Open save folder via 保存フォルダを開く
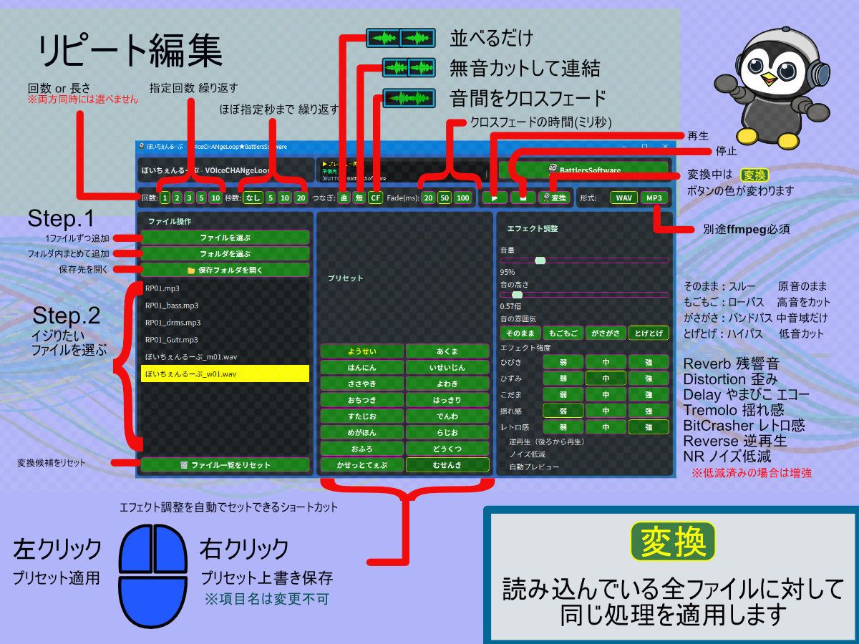The width and height of the screenshot is (859, 644). [225, 270]
